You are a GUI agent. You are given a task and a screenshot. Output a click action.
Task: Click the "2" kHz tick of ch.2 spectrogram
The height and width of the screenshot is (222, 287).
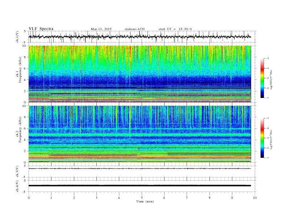pyautogui.click(x=25, y=151)
